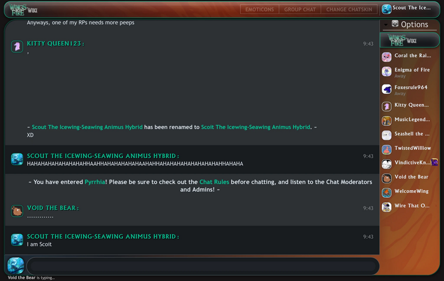Viewport: 444px width, 281px height.
Task: Click the Scoit The Icewing-Seawing renamed username link
Action: (255, 127)
